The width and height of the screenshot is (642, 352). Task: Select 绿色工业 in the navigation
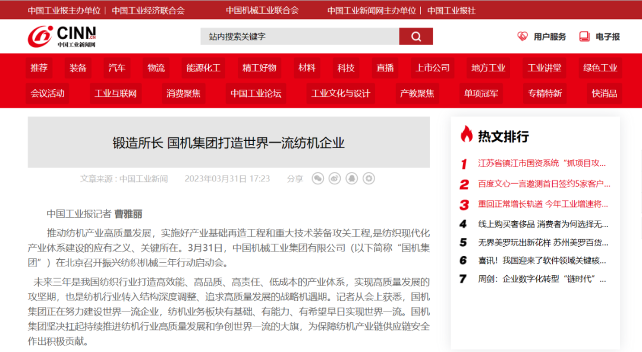pos(600,68)
